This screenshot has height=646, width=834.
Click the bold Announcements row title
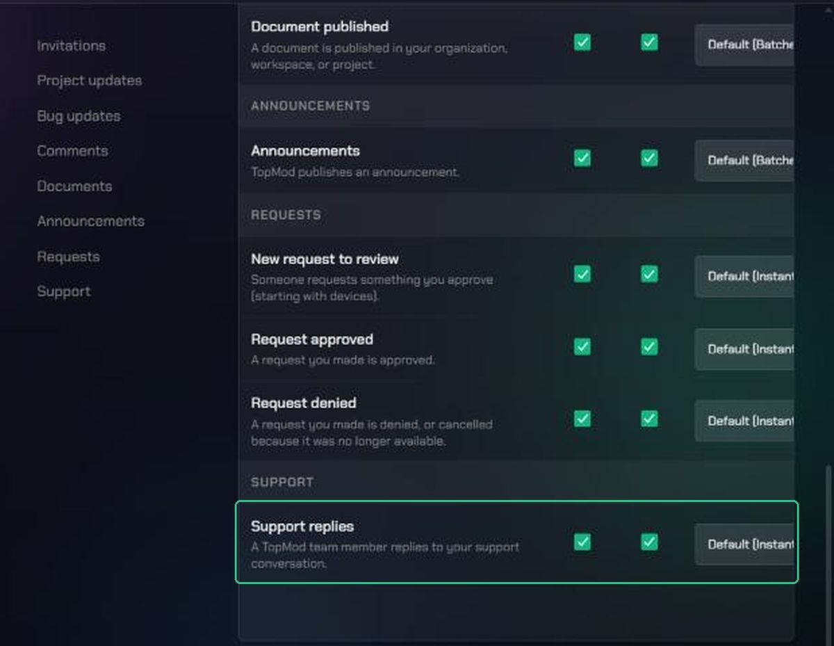tap(305, 151)
